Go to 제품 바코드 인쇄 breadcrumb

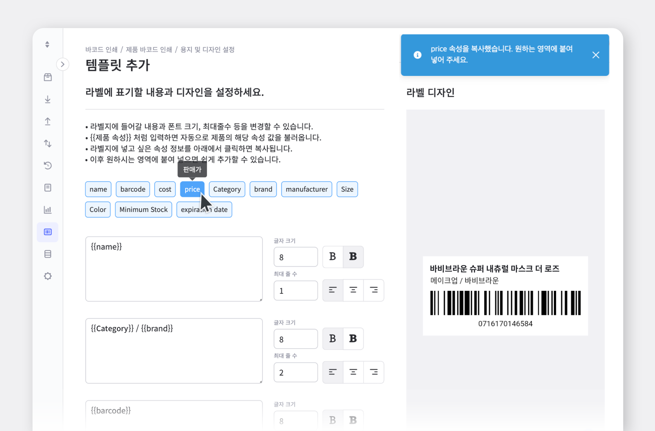(x=149, y=49)
